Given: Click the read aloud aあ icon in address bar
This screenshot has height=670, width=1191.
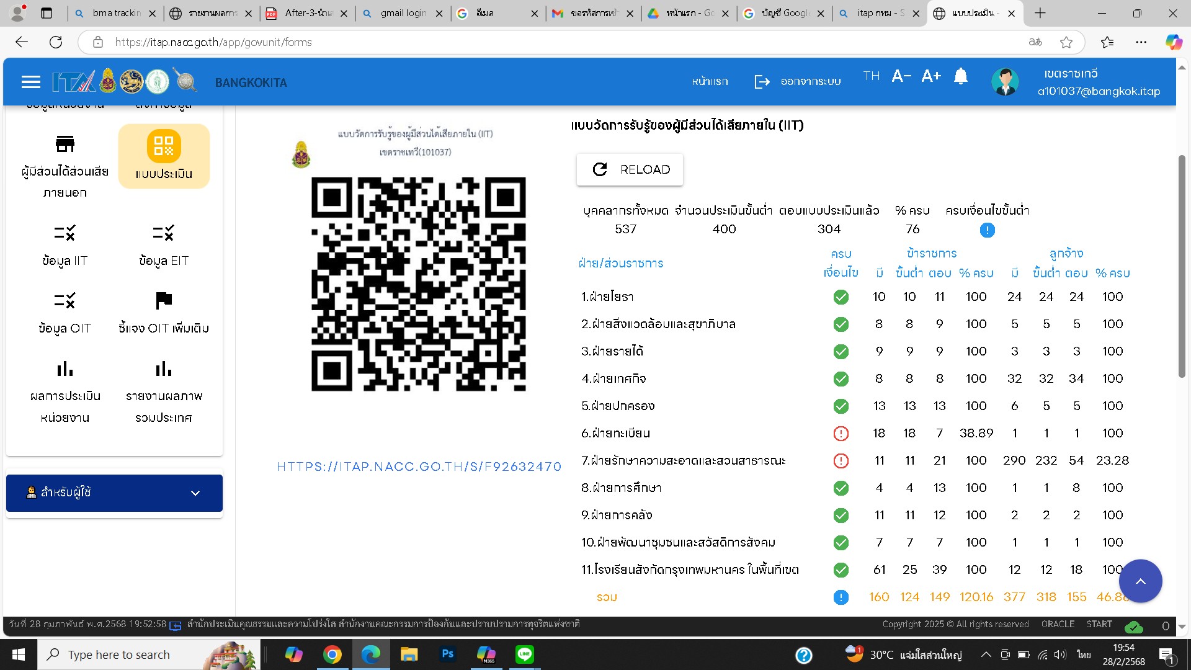Looking at the screenshot, I should click(1035, 42).
